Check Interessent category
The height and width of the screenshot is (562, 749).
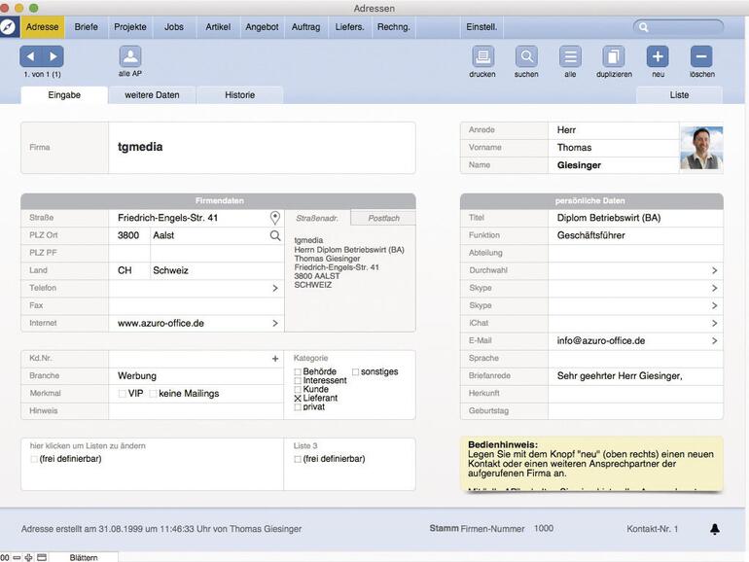298,380
